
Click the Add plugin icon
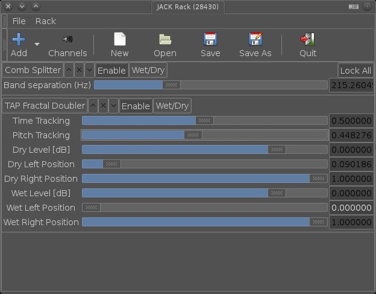click(19, 40)
